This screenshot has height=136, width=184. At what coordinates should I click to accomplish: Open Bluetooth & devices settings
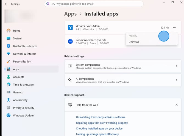[x=32, y=46]
